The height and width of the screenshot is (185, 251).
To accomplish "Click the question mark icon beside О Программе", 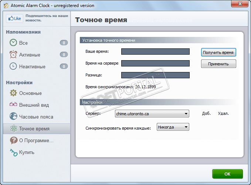I will [x=14, y=140].
